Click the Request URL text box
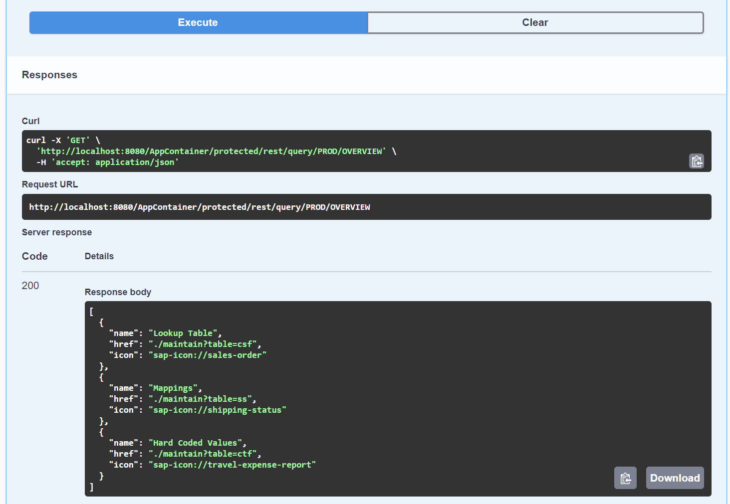Viewport: 730px width, 504px height. (x=367, y=207)
